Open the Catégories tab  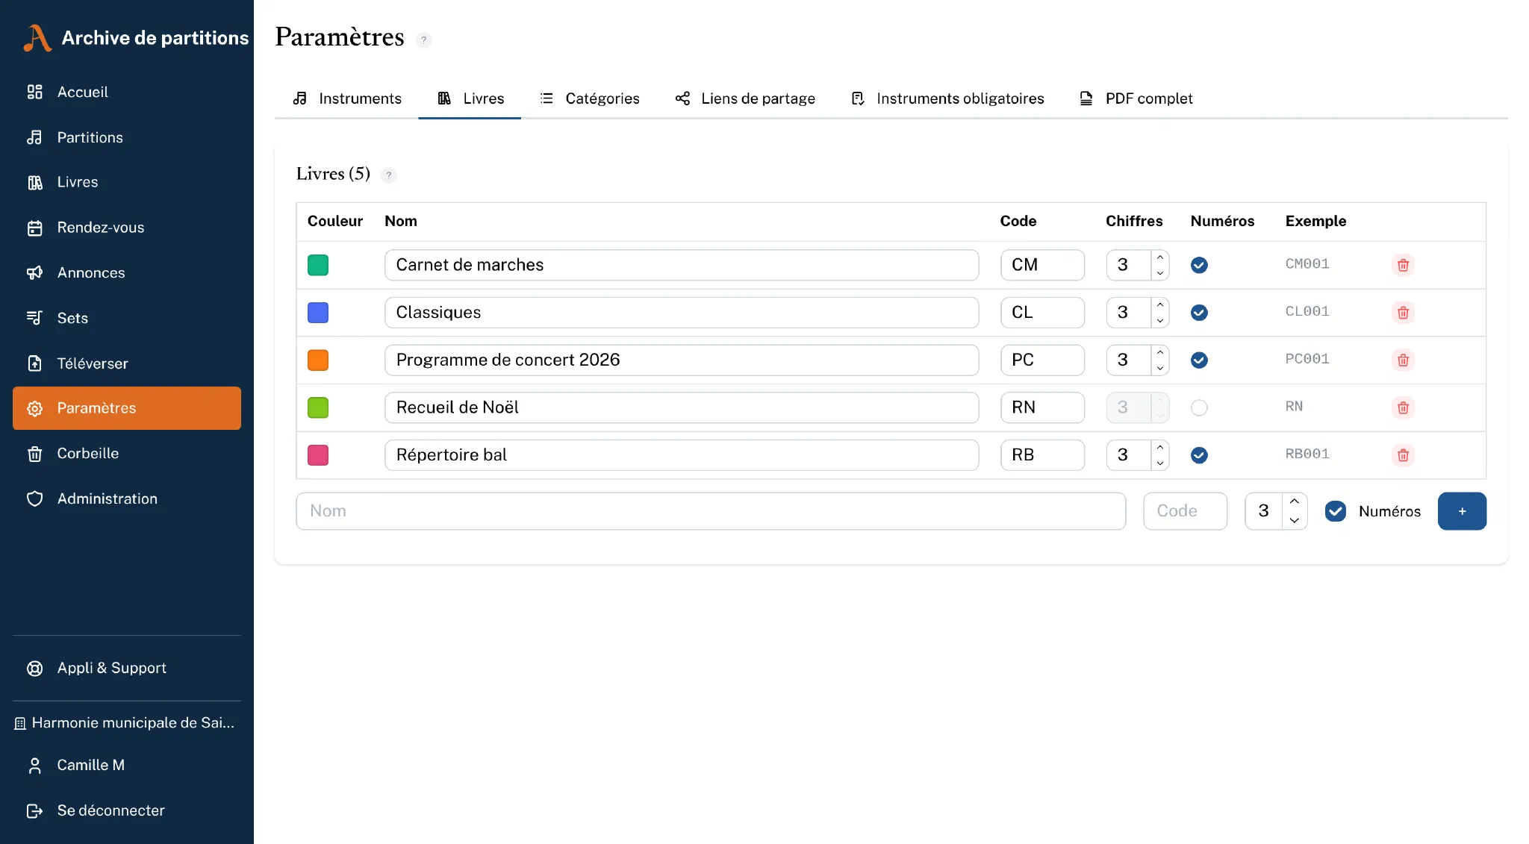(589, 99)
